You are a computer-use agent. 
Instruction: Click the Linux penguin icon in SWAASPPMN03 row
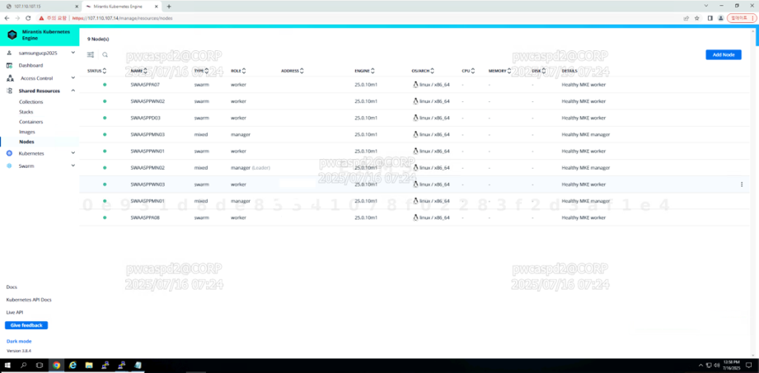point(415,134)
